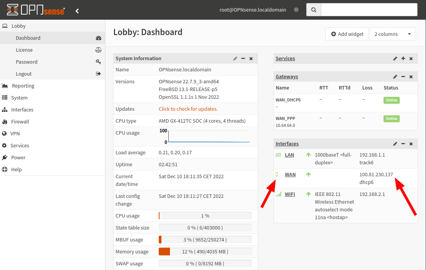Open the 2 columns dropdown

click(x=392, y=34)
